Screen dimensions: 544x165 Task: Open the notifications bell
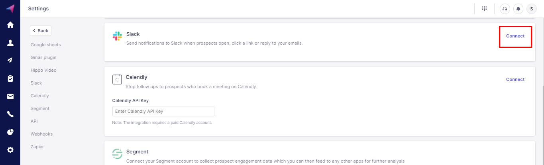[x=518, y=9]
